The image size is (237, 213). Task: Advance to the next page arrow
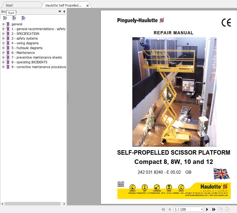click(207, 209)
